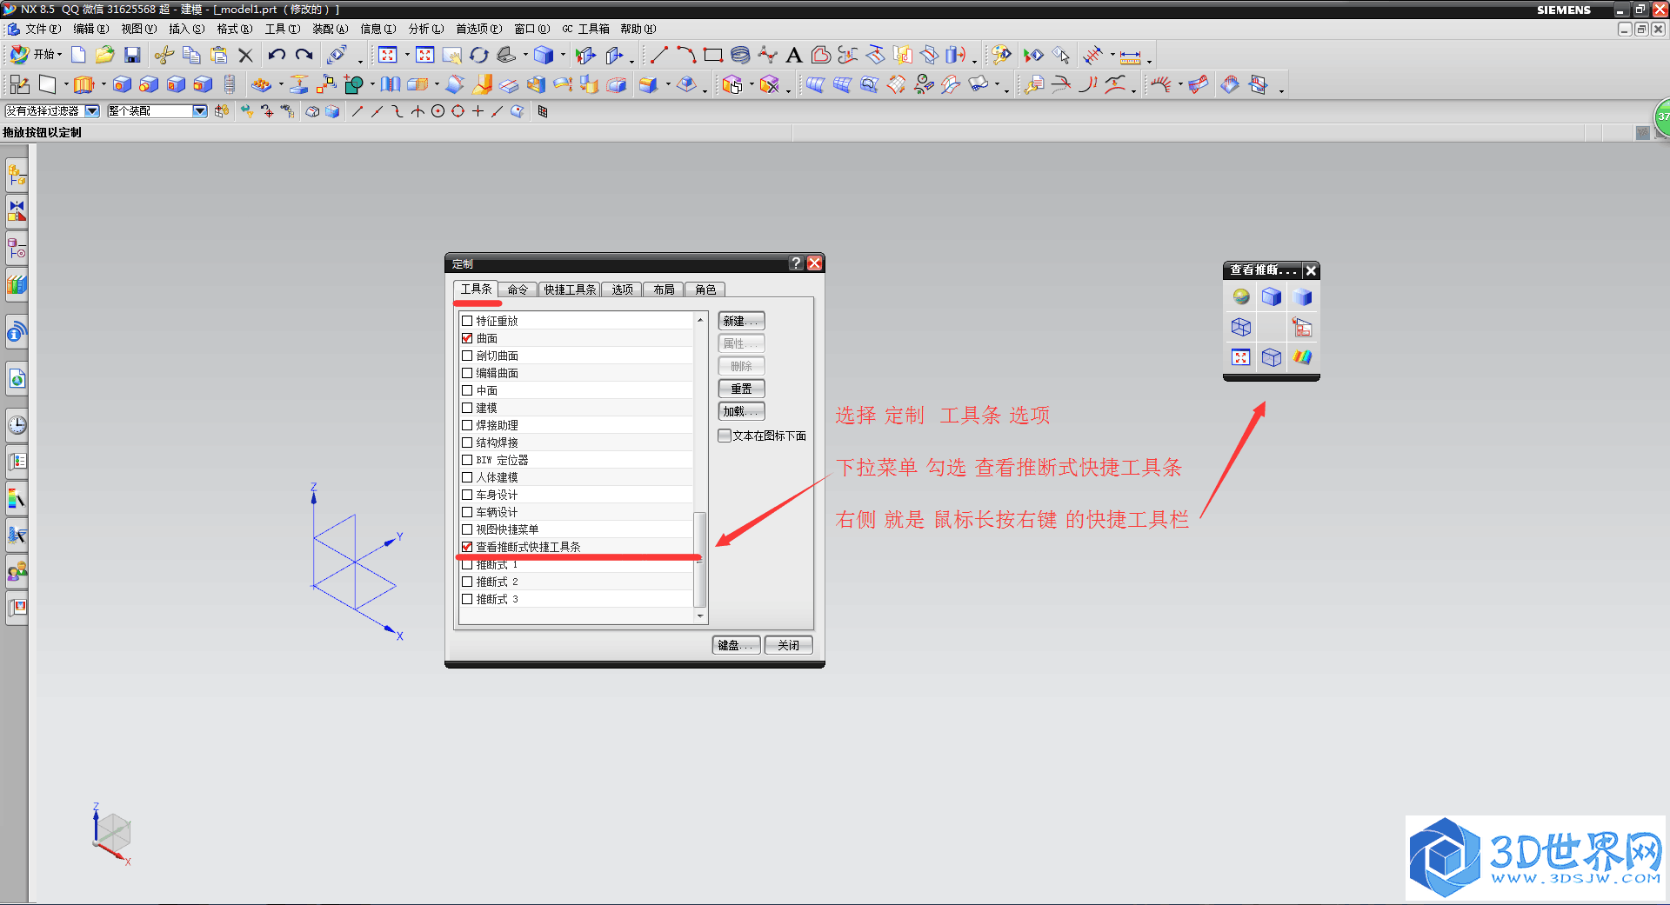1670x905 pixels.
Task: Uncheck the 曲面 toolbar checkbox
Action: click(467, 338)
